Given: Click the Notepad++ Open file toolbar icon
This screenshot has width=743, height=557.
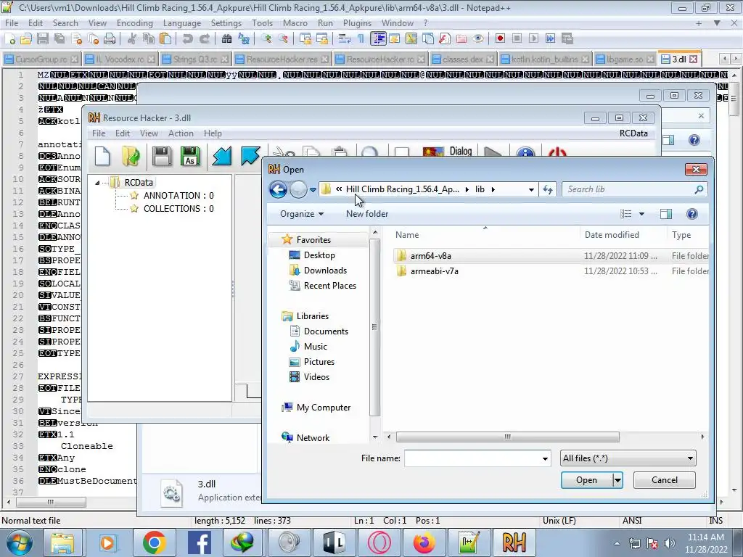Looking at the screenshot, I should pyautogui.click(x=26, y=39).
